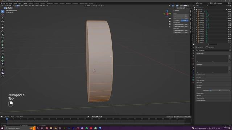Open the viewport Select menu
The image size is (232, 130).
pyautogui.click(x=26, y=6)
